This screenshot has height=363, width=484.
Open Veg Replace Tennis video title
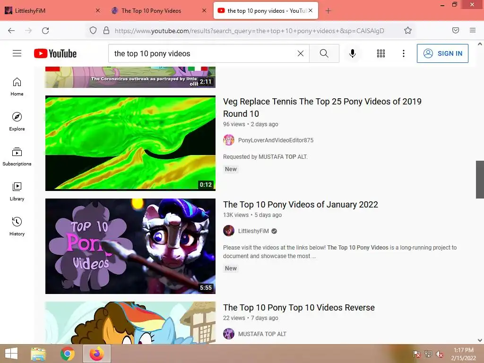coord(322,107)
